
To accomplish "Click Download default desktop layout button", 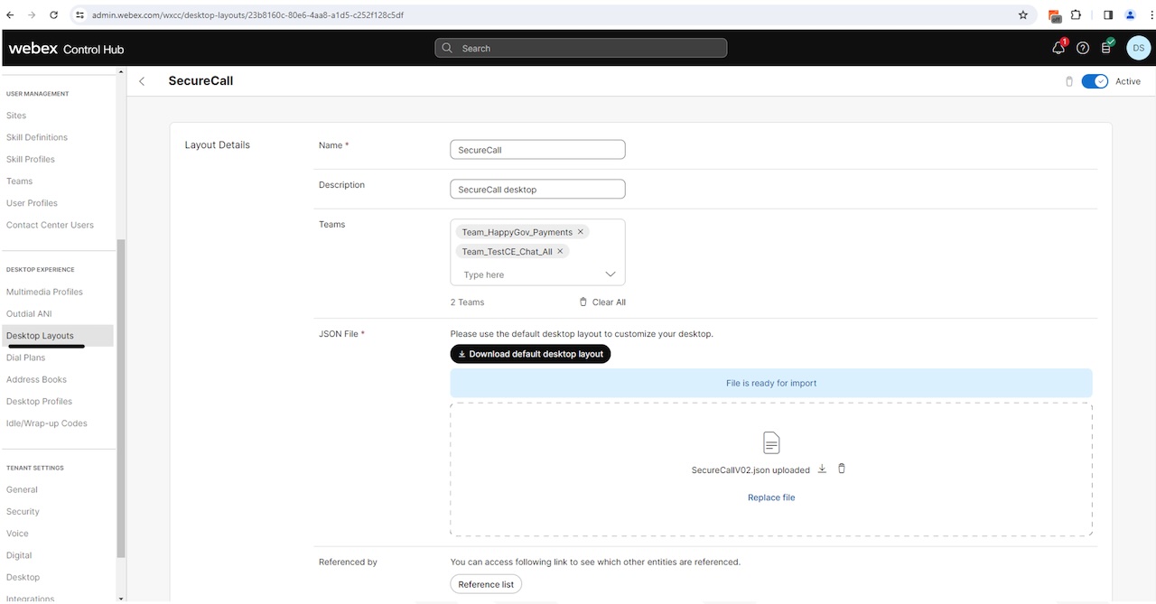I will 530,354.
